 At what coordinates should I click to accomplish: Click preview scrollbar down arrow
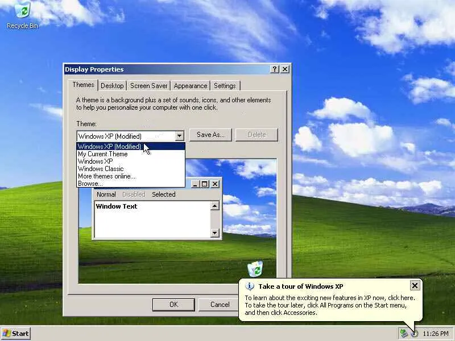tap(215, 233)
